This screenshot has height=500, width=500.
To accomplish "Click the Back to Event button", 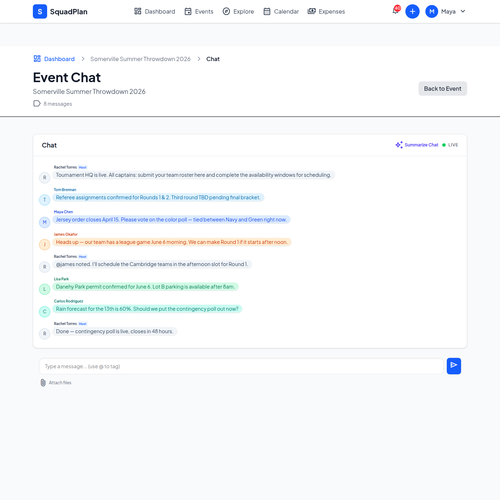I will click(x=442, y=89).
